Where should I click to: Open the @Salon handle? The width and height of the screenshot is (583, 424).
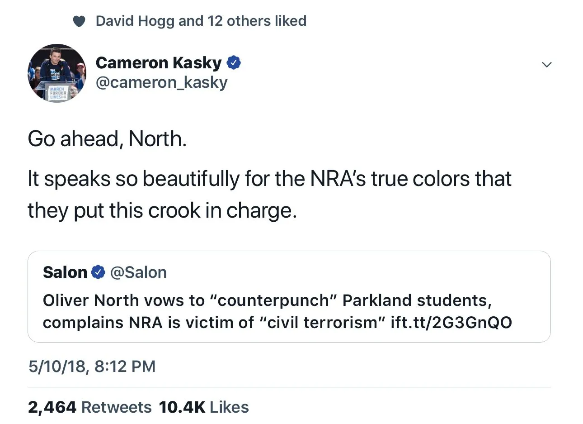coord(138,272)
